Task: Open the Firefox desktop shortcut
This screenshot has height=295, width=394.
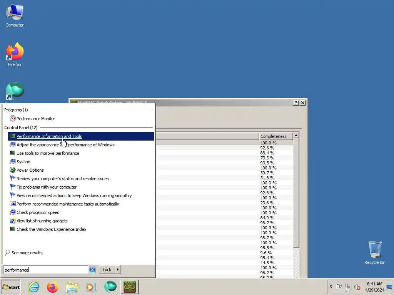Action: point(15,55)
